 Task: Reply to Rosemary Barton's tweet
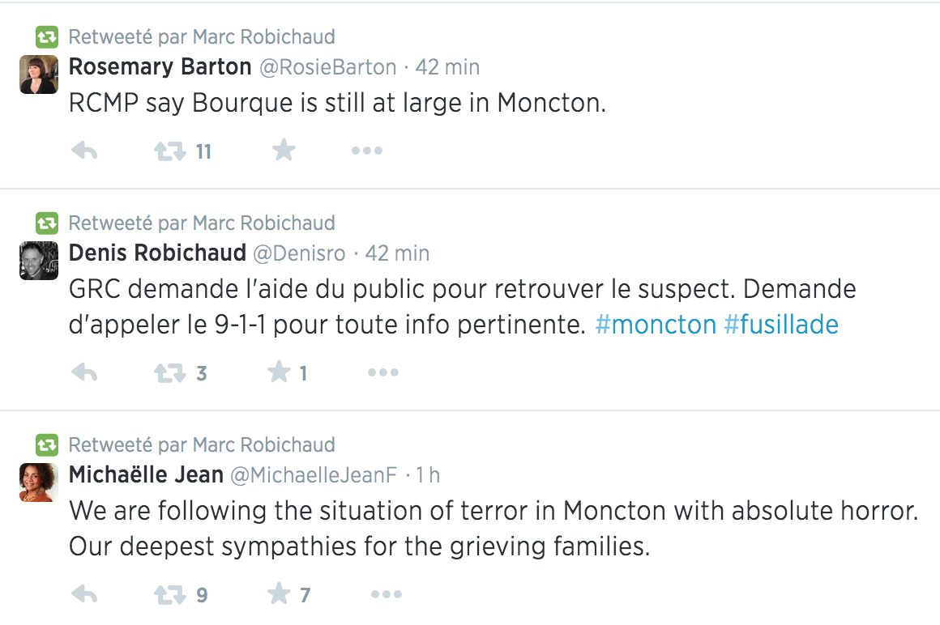coord(84,151)
